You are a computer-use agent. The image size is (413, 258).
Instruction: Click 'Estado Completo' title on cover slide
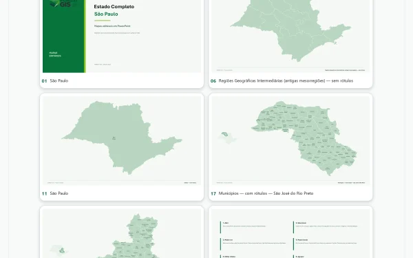[114, 7]
